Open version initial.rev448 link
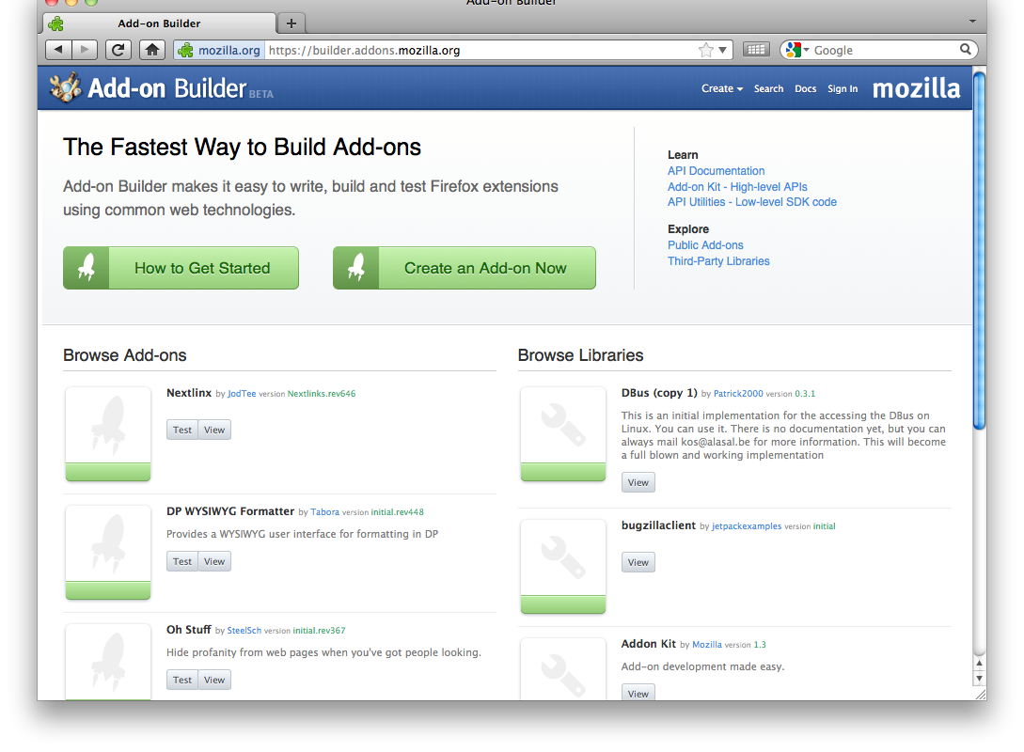This screenshot has height=752, width=1024. pos(397,512)
